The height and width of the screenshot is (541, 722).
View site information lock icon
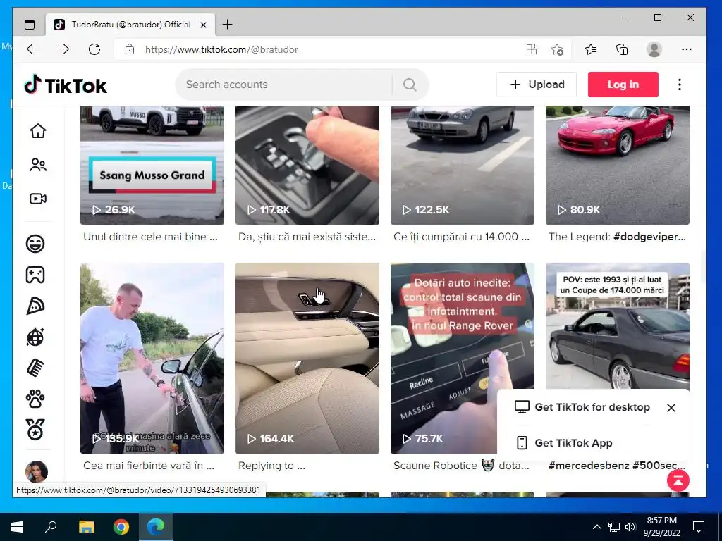tap(130, 49)
